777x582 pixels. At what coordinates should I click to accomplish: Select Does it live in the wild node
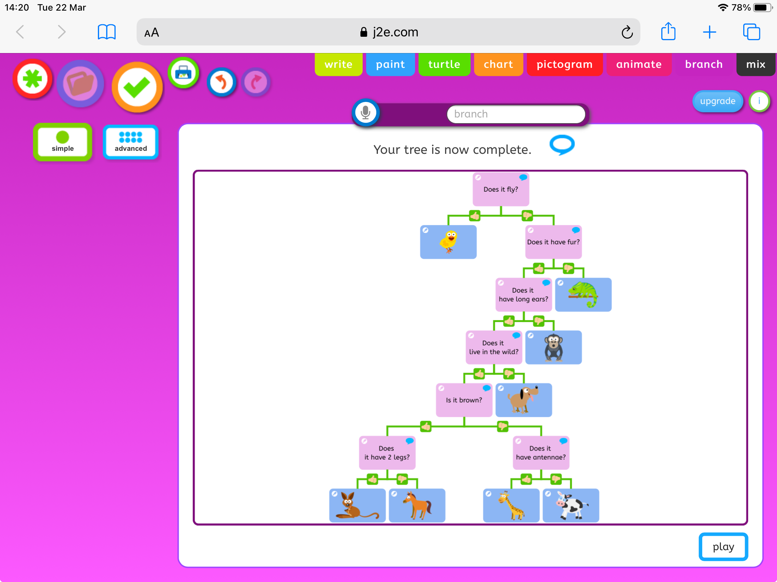coord(494,347)
